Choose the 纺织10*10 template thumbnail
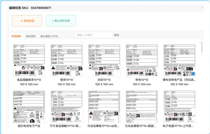Screen dimensions: 210x134 click(x=104, y=60)
